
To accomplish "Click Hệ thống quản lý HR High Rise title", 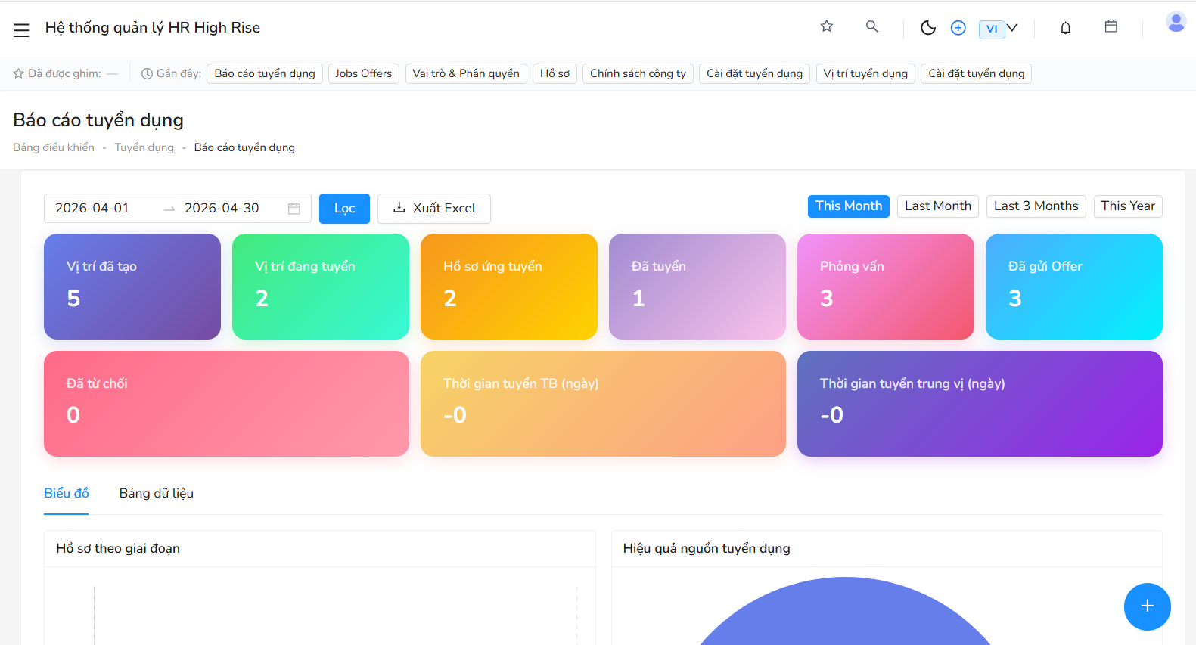I will (153, 28).
